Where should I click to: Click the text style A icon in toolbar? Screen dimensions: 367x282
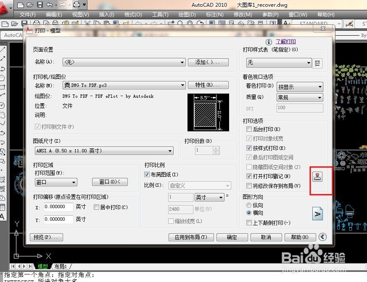(x=287, y=23)
